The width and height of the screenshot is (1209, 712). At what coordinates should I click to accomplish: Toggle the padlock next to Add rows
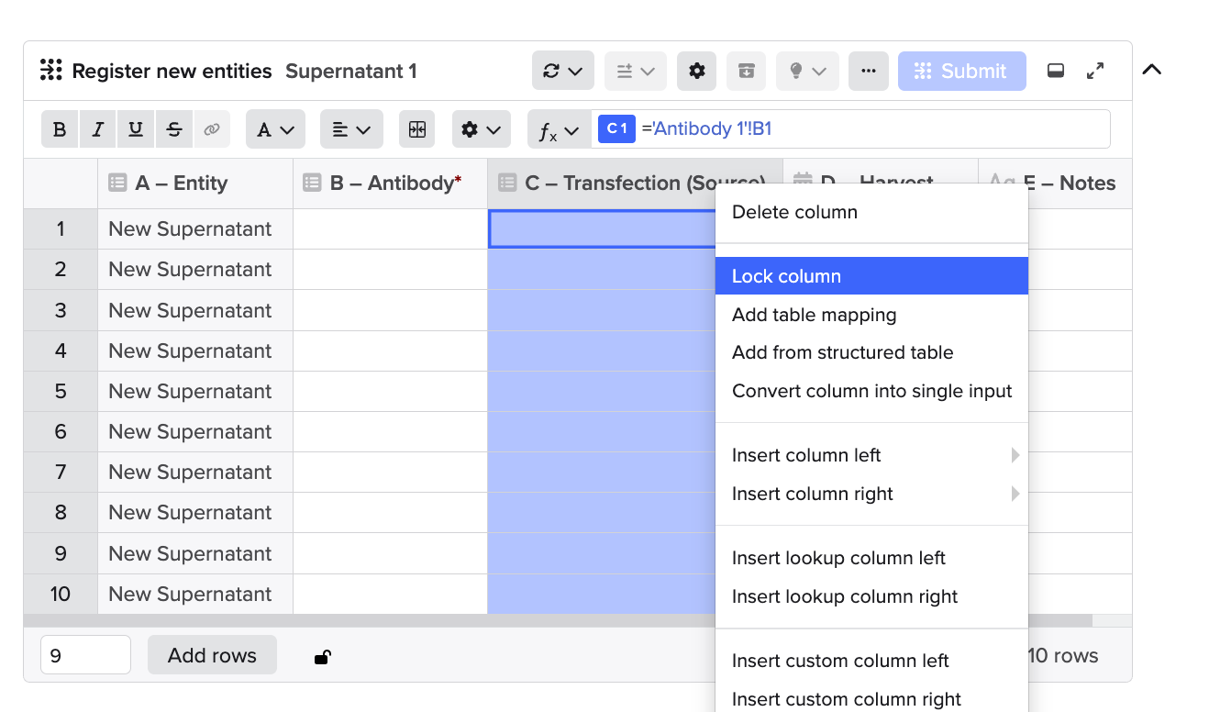[x=322, y=655]
